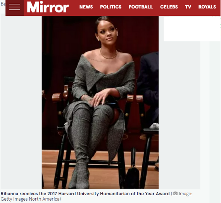Click the Mirror logo
The image size is (221, 203).
point(48,7)
